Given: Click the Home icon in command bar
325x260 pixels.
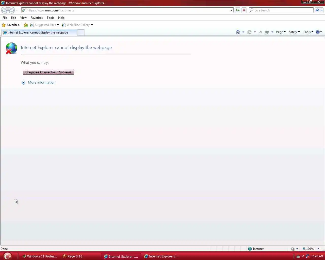Looking at the screenshot, I should [x=238, y=32].
